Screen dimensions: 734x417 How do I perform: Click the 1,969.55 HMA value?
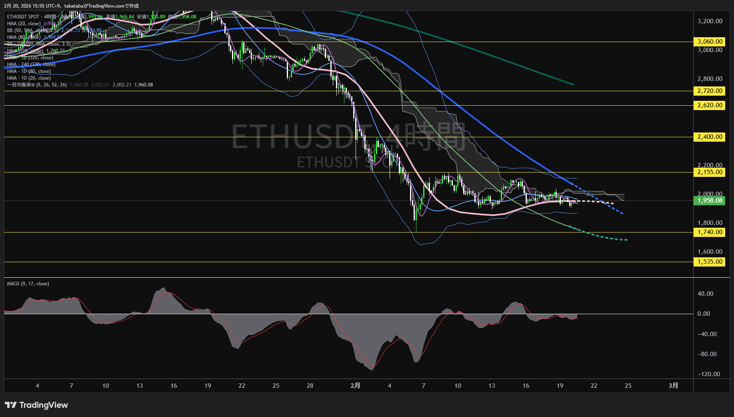[x=53, y=37]
